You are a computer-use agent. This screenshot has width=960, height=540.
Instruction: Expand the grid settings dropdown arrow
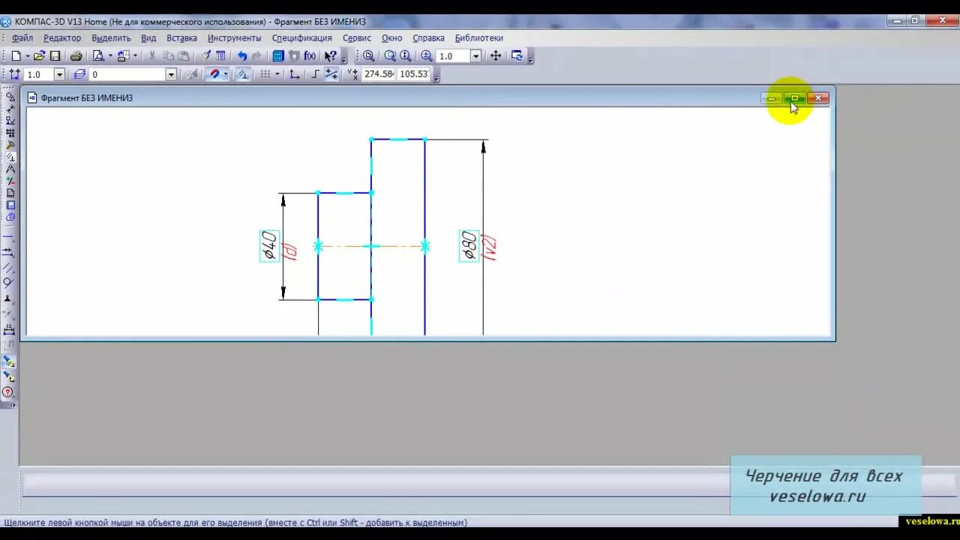[x=277, y=74]
